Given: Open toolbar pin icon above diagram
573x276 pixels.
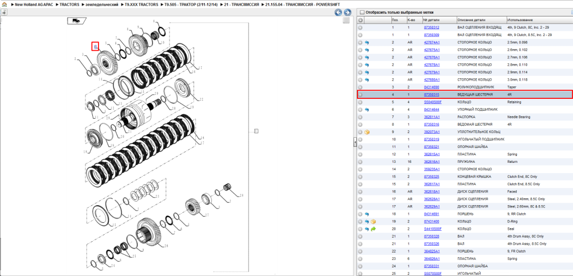Looking at the screenshot, I should click(4, 12).
